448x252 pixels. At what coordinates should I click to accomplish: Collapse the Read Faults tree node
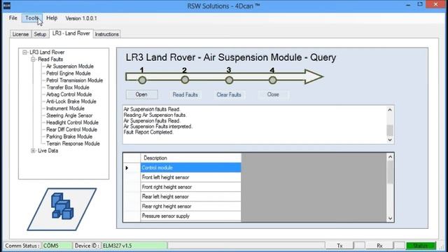[33, 59]
